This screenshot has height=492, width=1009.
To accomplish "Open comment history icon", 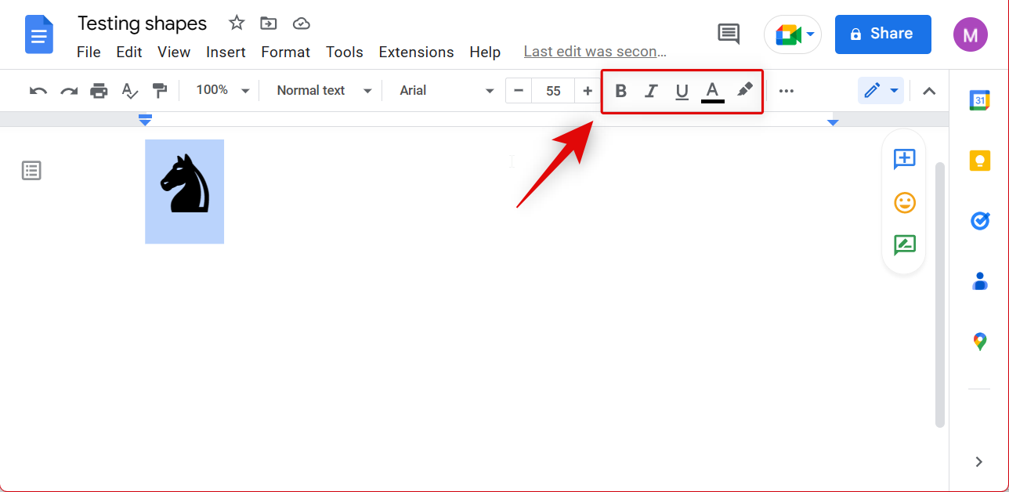I will [729, 34].
